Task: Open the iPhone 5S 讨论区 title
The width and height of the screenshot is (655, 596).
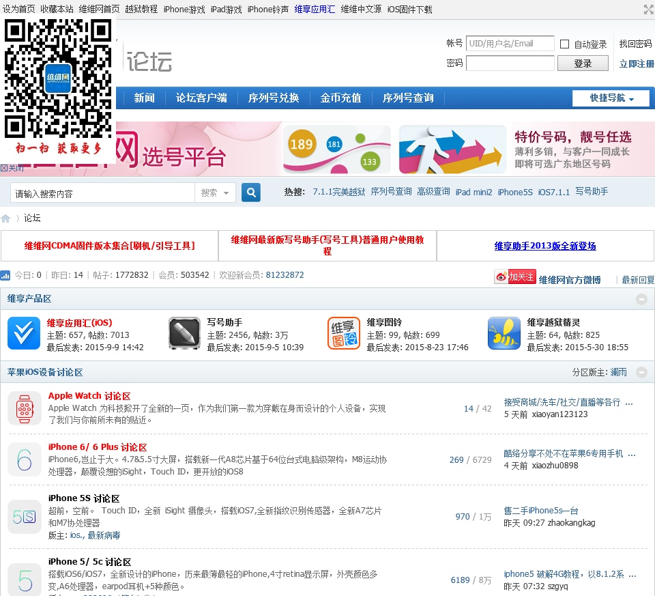Action: pos(84,498)
